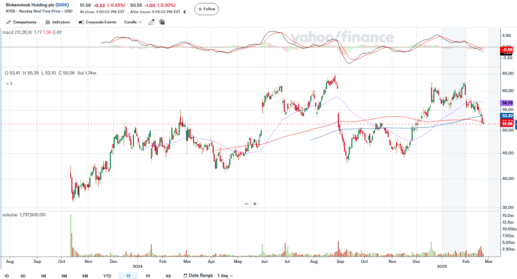Switch to the 6M range
This screenshot has width=517, height=279.
pos(85,276)
